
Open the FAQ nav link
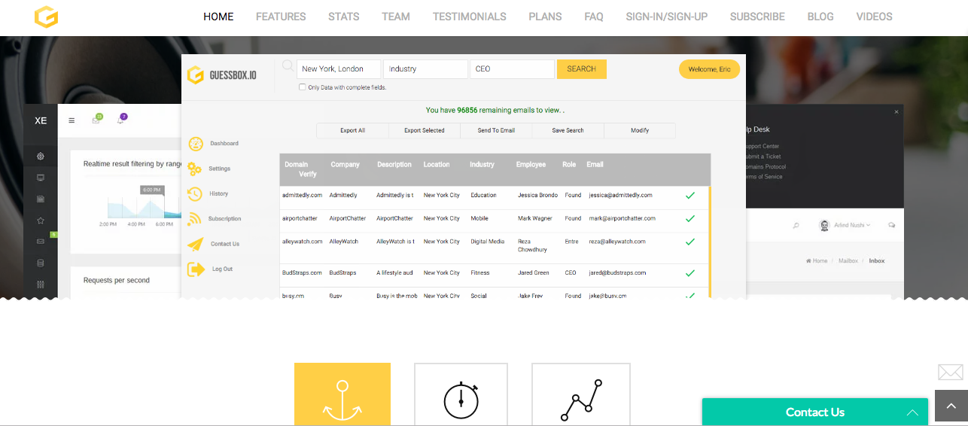pos(594,17)
